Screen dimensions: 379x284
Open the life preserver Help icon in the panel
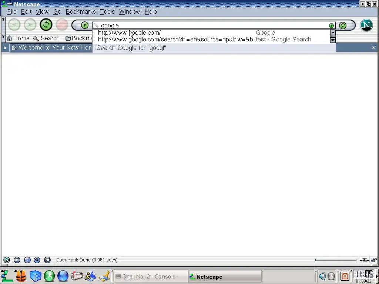click(x=21, y=276)
